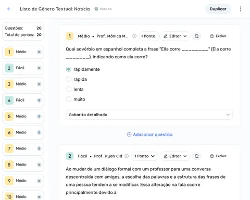
Task: Click 'Fácil' difficulty label on question 2 card
Action: (x=82, y=156)
